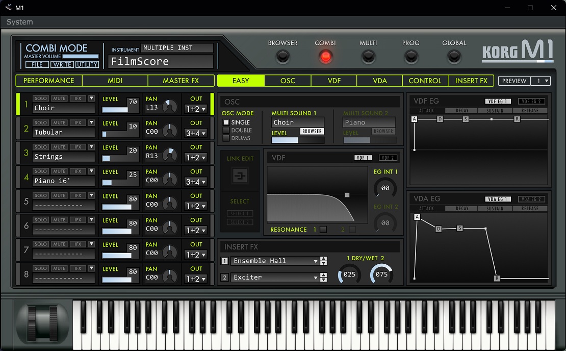Adjust Choir pan knob on timbre 1
Screen dimensions: 566x351
(x=170, y=106)
